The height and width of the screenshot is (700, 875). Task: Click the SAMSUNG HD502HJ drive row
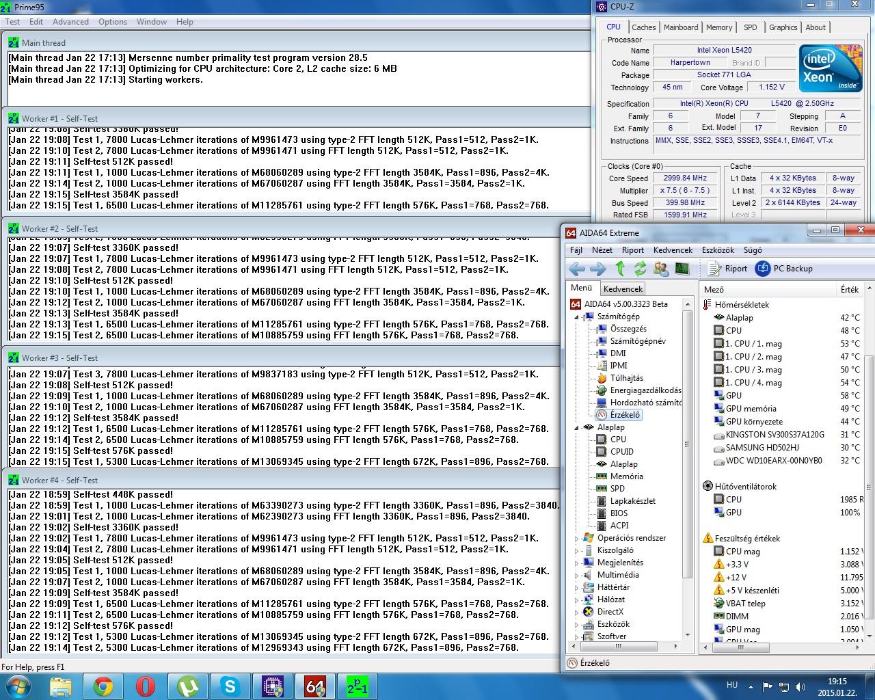click(x=786, y=448)
